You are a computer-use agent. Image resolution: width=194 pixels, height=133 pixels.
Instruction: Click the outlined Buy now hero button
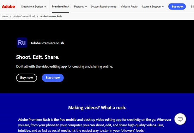pyautogui.click(x=26, y=78)
